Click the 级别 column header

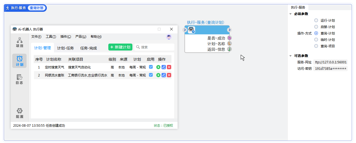pos(112,59)
